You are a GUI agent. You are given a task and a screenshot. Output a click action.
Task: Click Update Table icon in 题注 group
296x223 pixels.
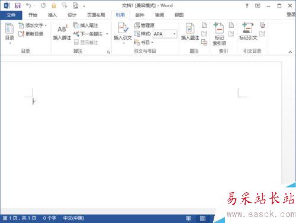pos(204,34)
